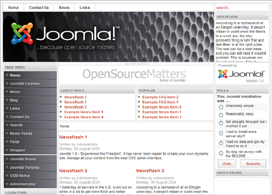Open OSM Home in the sidebar
272x195 pixels.
30,176
